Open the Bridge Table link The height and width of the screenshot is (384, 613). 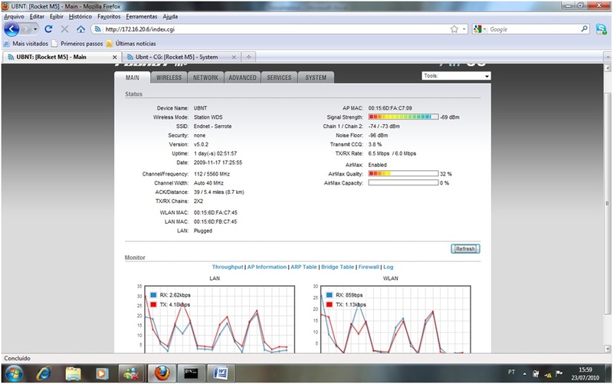[337, 267]
